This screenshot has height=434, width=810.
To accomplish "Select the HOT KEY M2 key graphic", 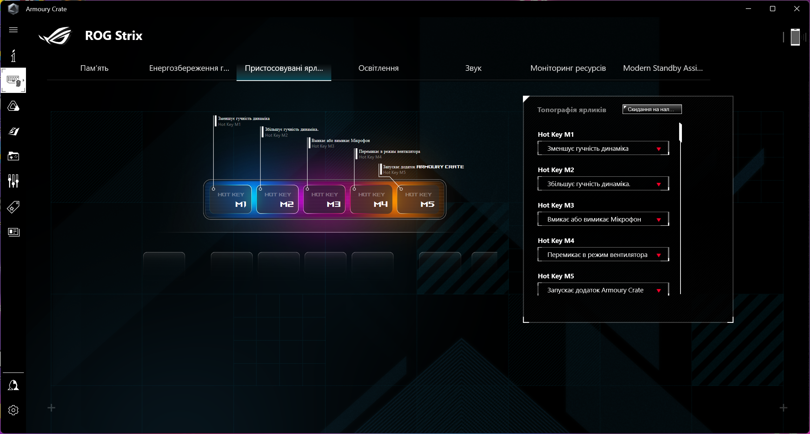I will pyautogui.click(x=277, y=199).
